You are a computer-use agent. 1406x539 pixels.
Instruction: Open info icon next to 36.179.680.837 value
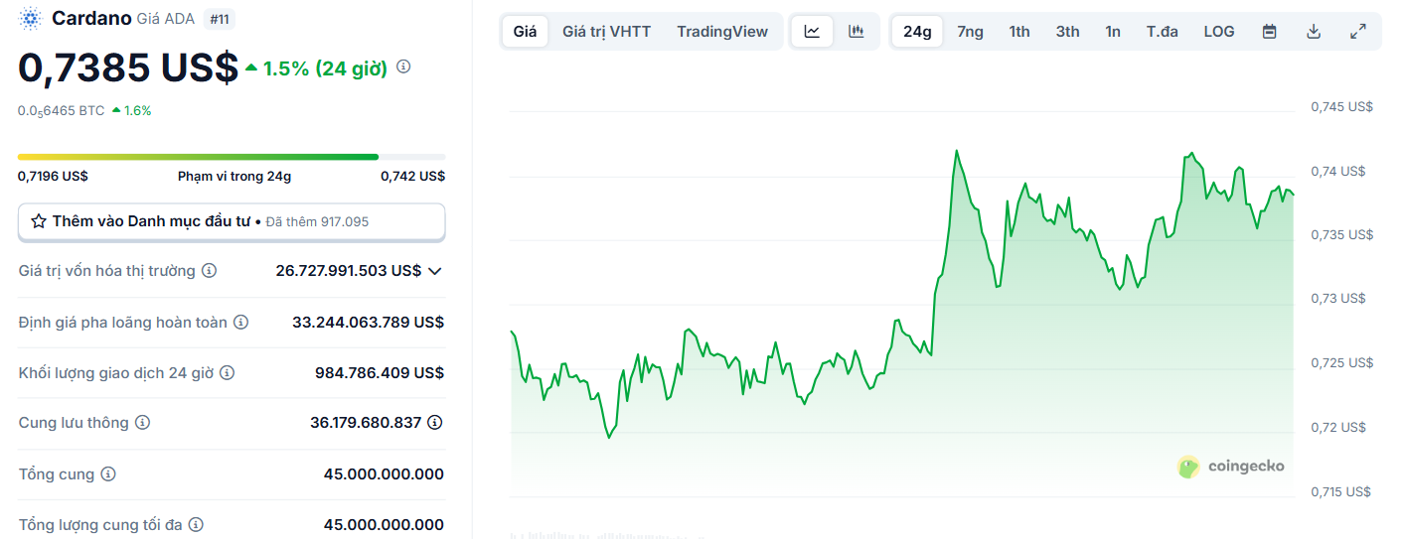435,423
